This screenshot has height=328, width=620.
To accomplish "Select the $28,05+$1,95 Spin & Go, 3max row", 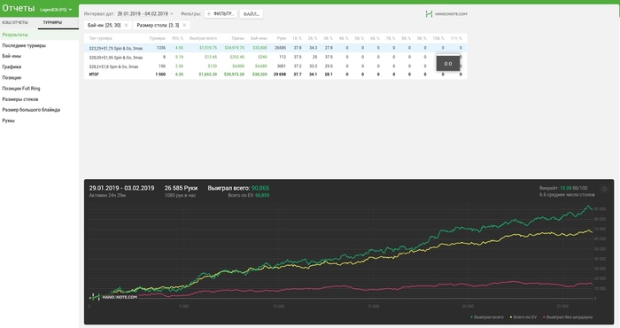I will [275, 57].
